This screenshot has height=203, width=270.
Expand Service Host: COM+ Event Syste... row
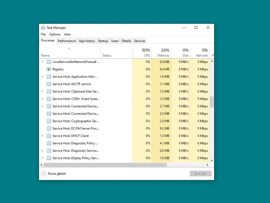tap(42, 99)
